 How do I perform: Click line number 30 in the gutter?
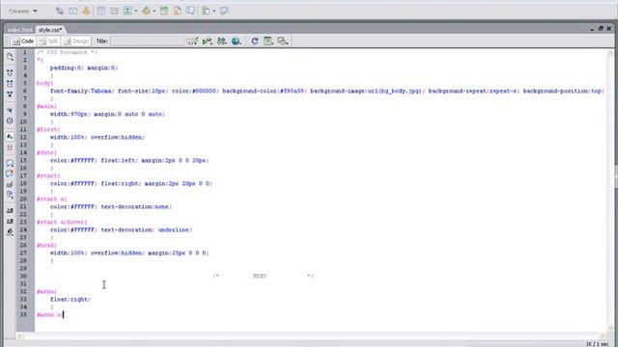(23, 277)
